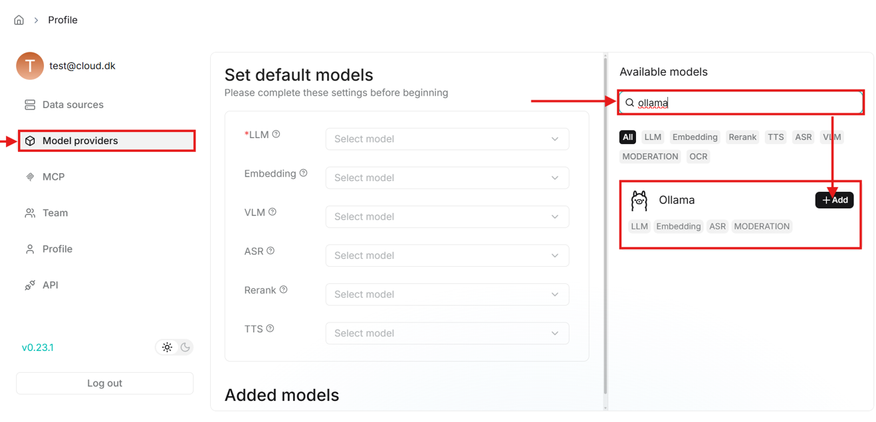876x422 pixels.
Task: Switch to dark theme moon toggle
Action: tap(185, 347)
